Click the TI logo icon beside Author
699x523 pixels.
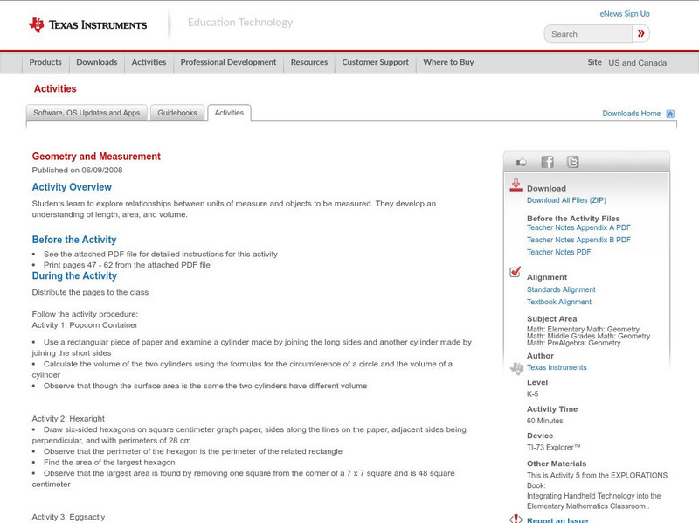pos(516,368)
